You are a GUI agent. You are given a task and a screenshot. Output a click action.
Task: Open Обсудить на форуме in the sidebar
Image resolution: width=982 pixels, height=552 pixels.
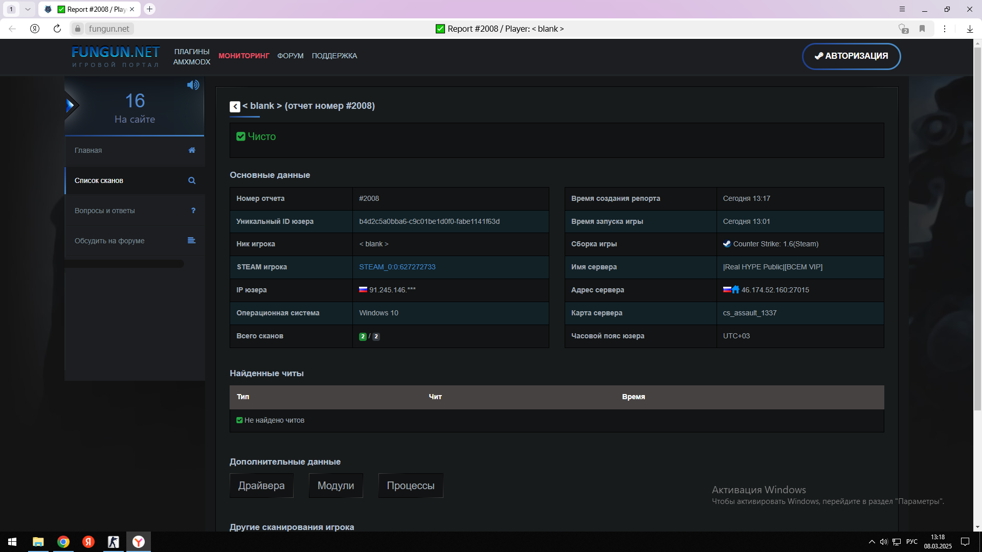coord(135,241)
